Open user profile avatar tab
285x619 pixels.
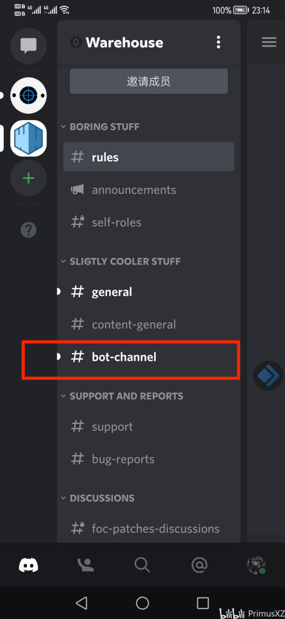[x=256, y=565]
